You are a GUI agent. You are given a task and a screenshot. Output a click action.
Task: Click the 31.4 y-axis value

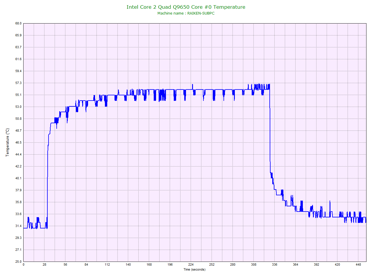pos(18,226)
